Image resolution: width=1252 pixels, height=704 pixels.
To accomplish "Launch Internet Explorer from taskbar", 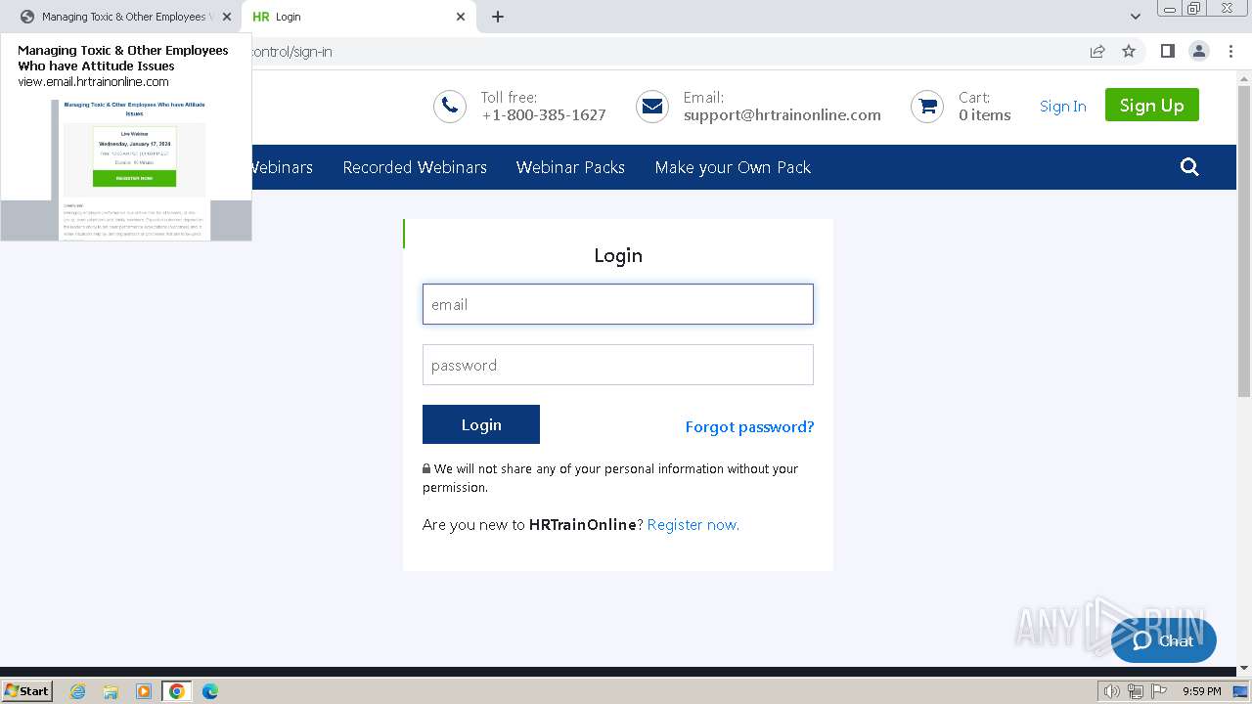I will click(x=77, y=691).
